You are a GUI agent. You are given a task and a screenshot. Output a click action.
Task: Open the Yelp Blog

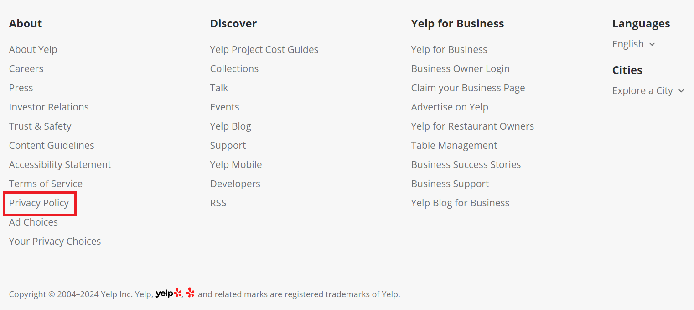[231, 126]
